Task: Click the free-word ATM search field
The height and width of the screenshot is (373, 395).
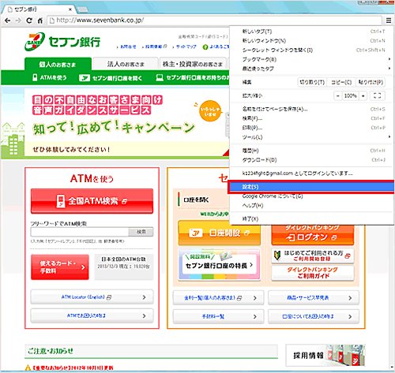Action: pos(79,232)
